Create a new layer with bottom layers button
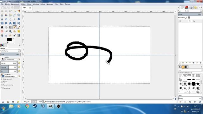This screenshot has width=203, height=114. (x=180, y=63)
